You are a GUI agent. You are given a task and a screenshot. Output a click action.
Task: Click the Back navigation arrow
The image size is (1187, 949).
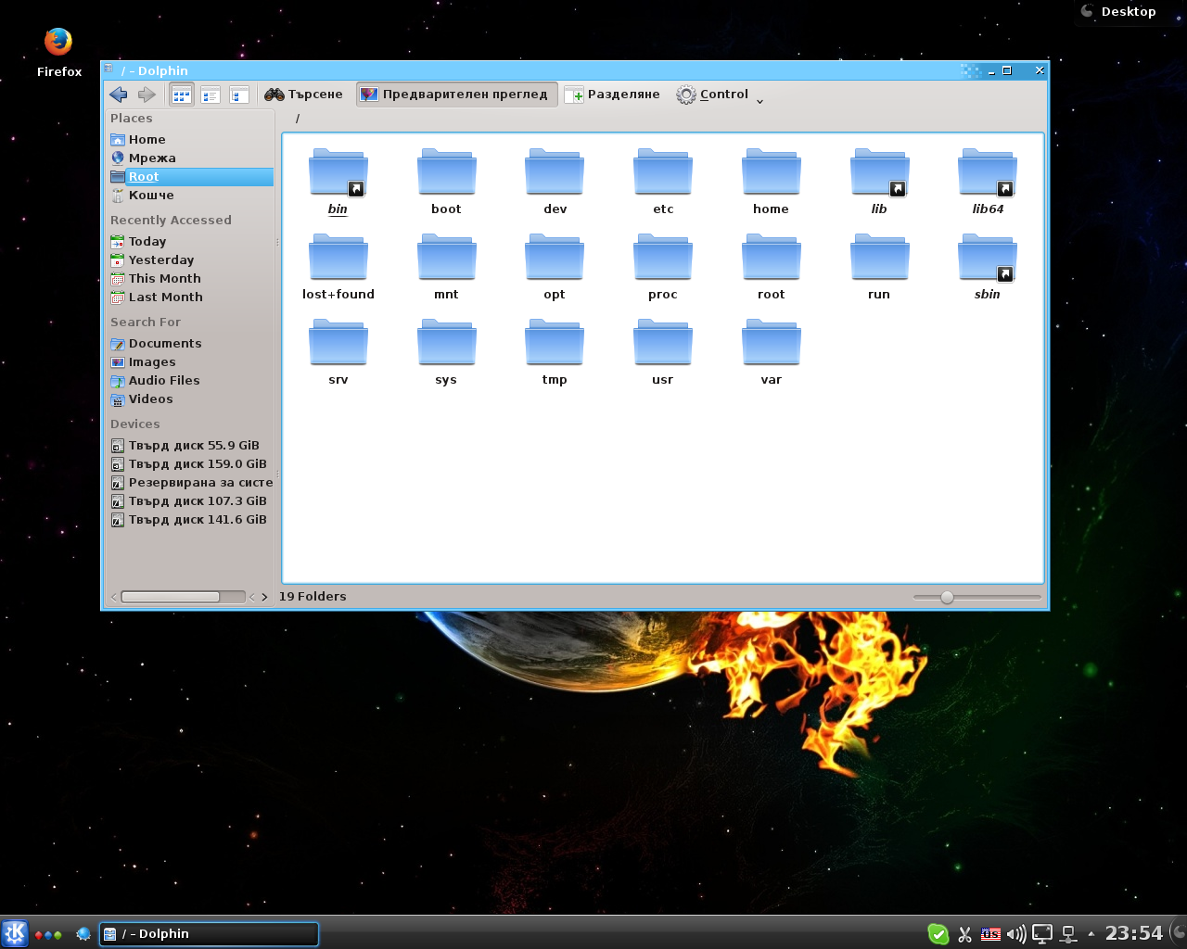coord(118,95)
